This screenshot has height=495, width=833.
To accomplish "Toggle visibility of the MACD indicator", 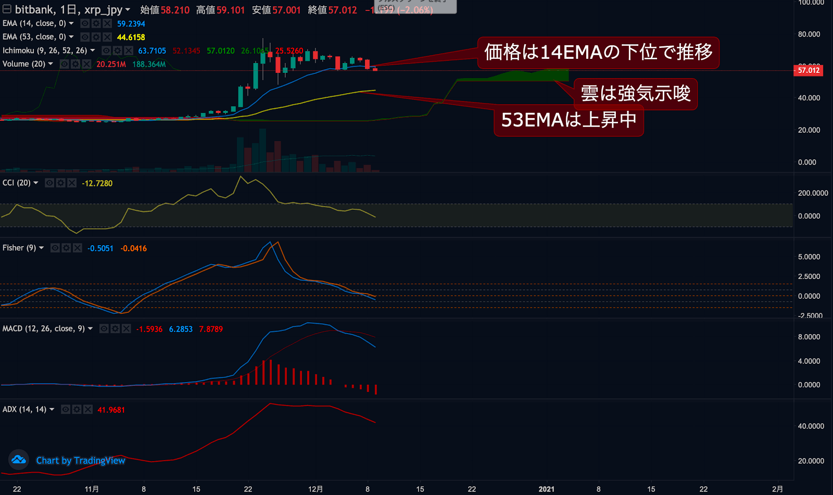I will point(104,329).
